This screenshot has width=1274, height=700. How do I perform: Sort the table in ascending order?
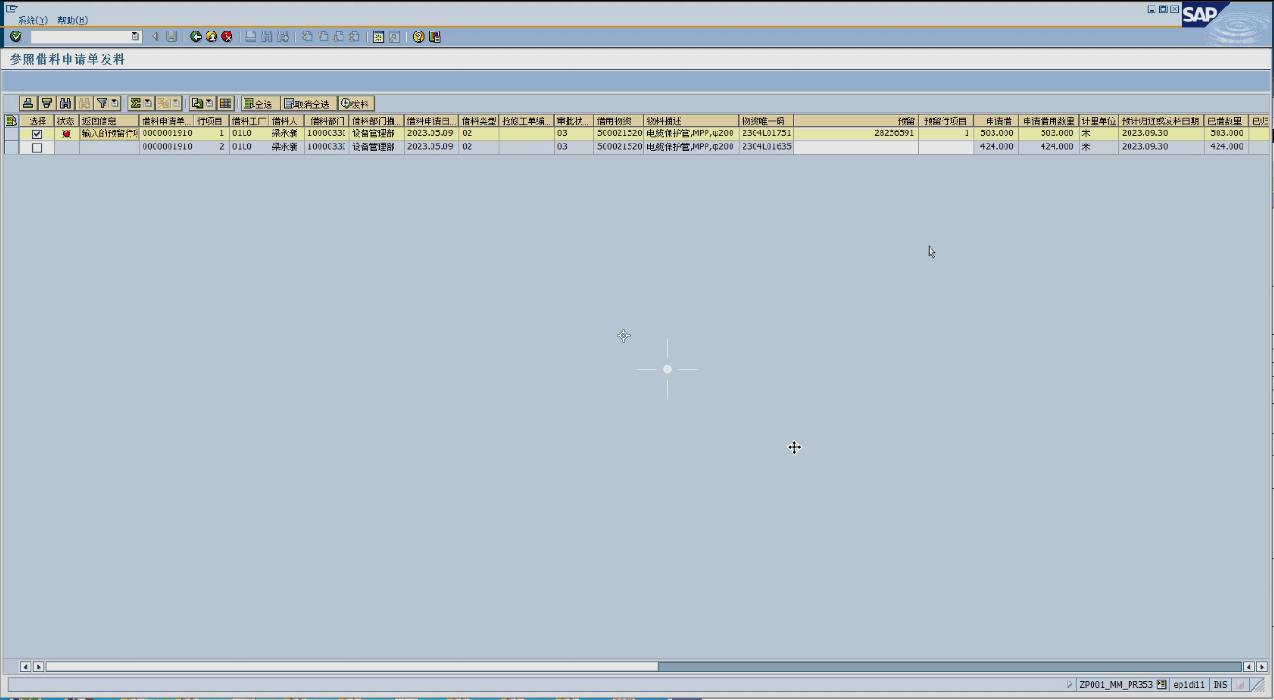(28, 104)
